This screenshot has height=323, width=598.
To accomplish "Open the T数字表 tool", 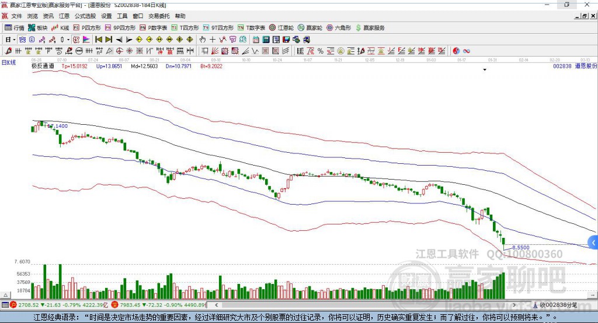I will click(251, 28).
